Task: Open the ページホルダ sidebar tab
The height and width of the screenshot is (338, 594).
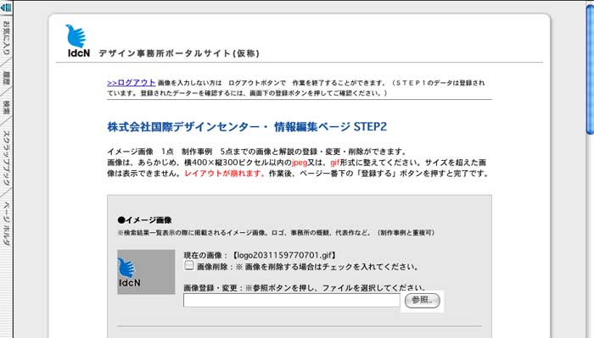Action: pyautogui.click(x=6, y=224)
